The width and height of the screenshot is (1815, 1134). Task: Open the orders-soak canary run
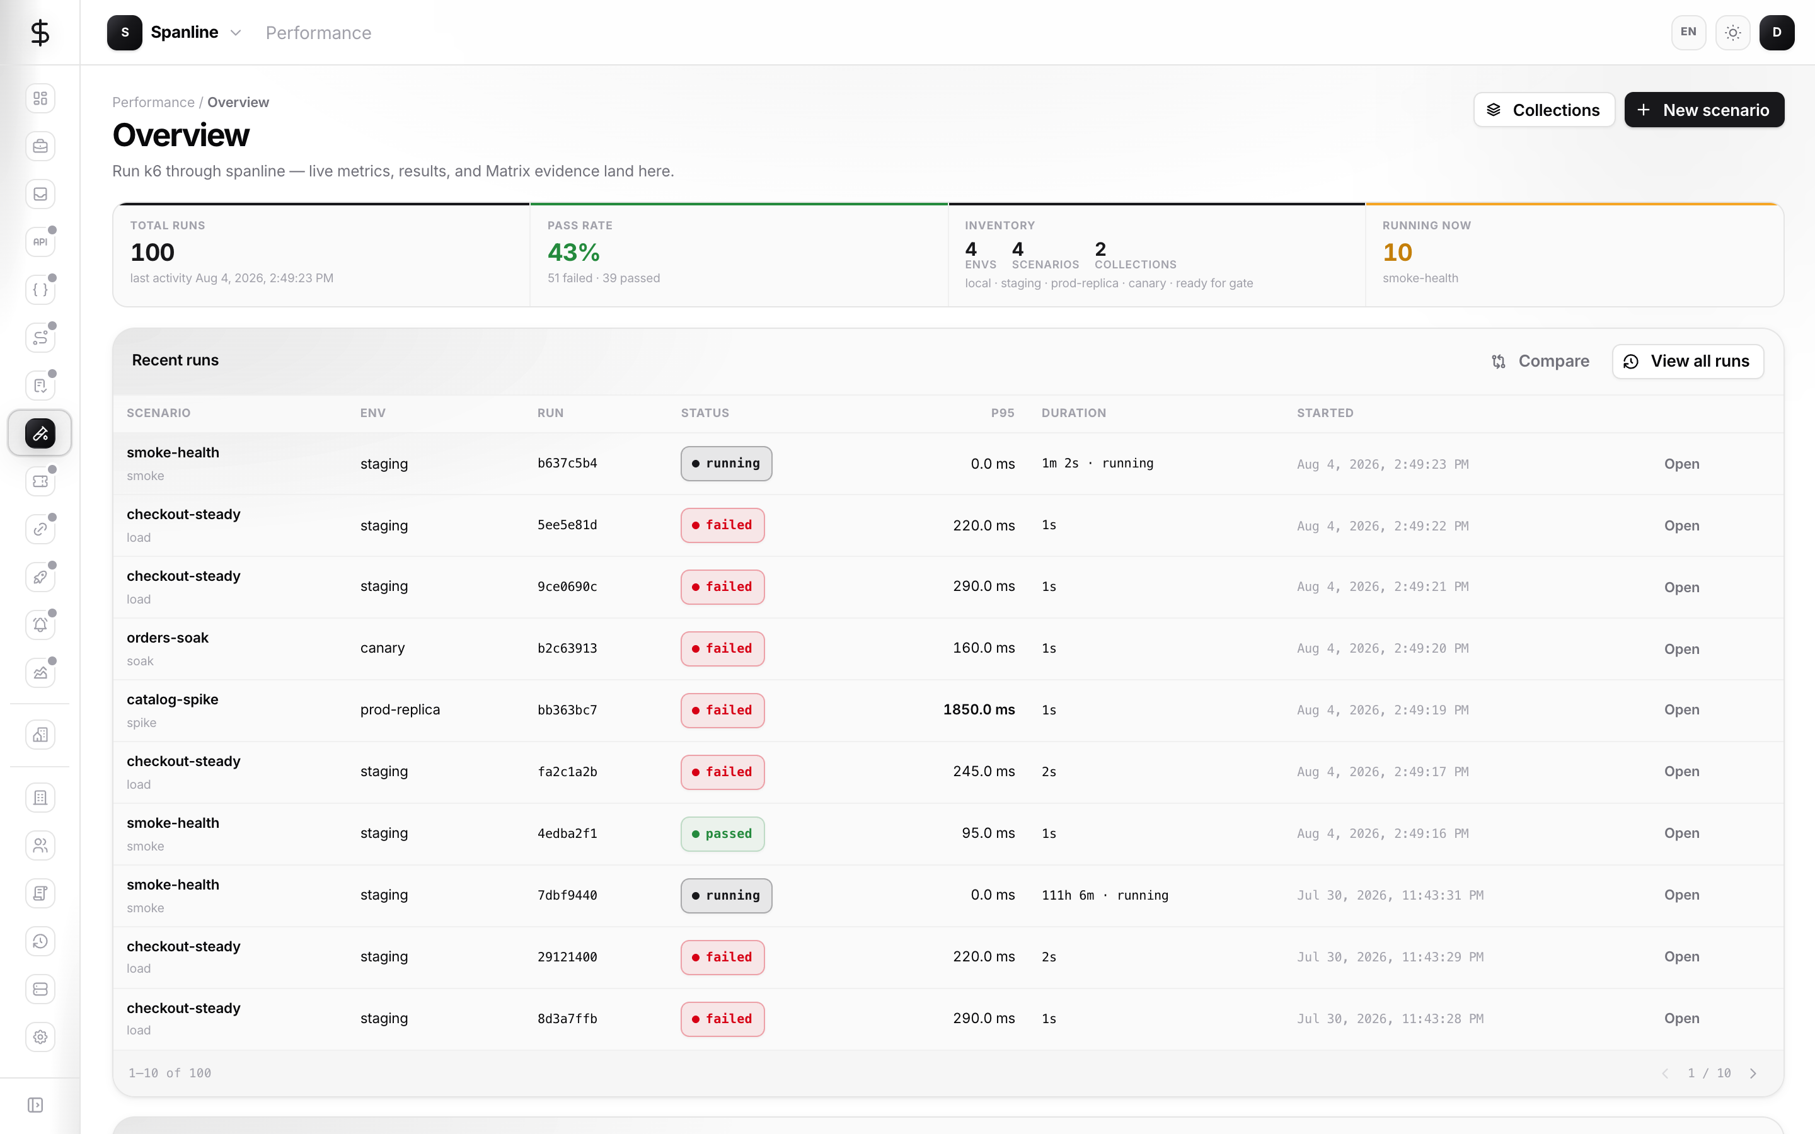click(x=1681, y=649)
